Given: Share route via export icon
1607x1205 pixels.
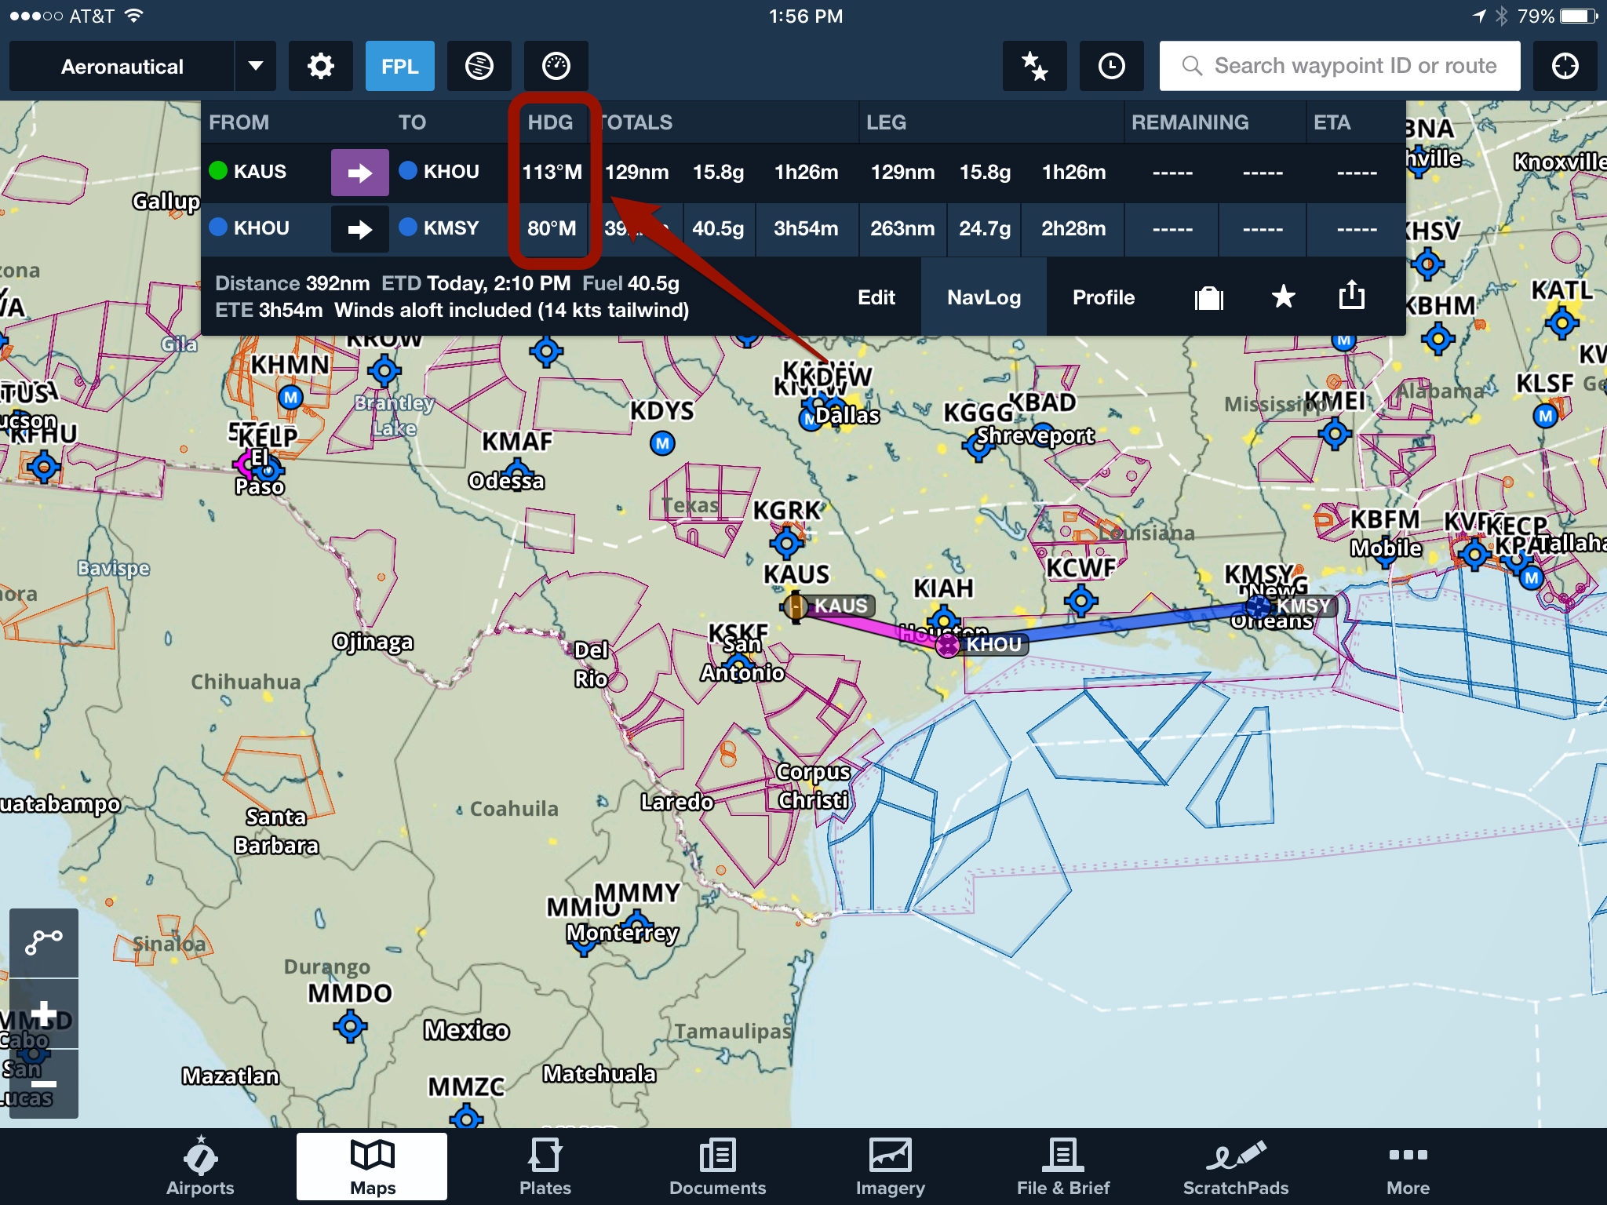Looking at the screenshot, I should [1351, 295].
